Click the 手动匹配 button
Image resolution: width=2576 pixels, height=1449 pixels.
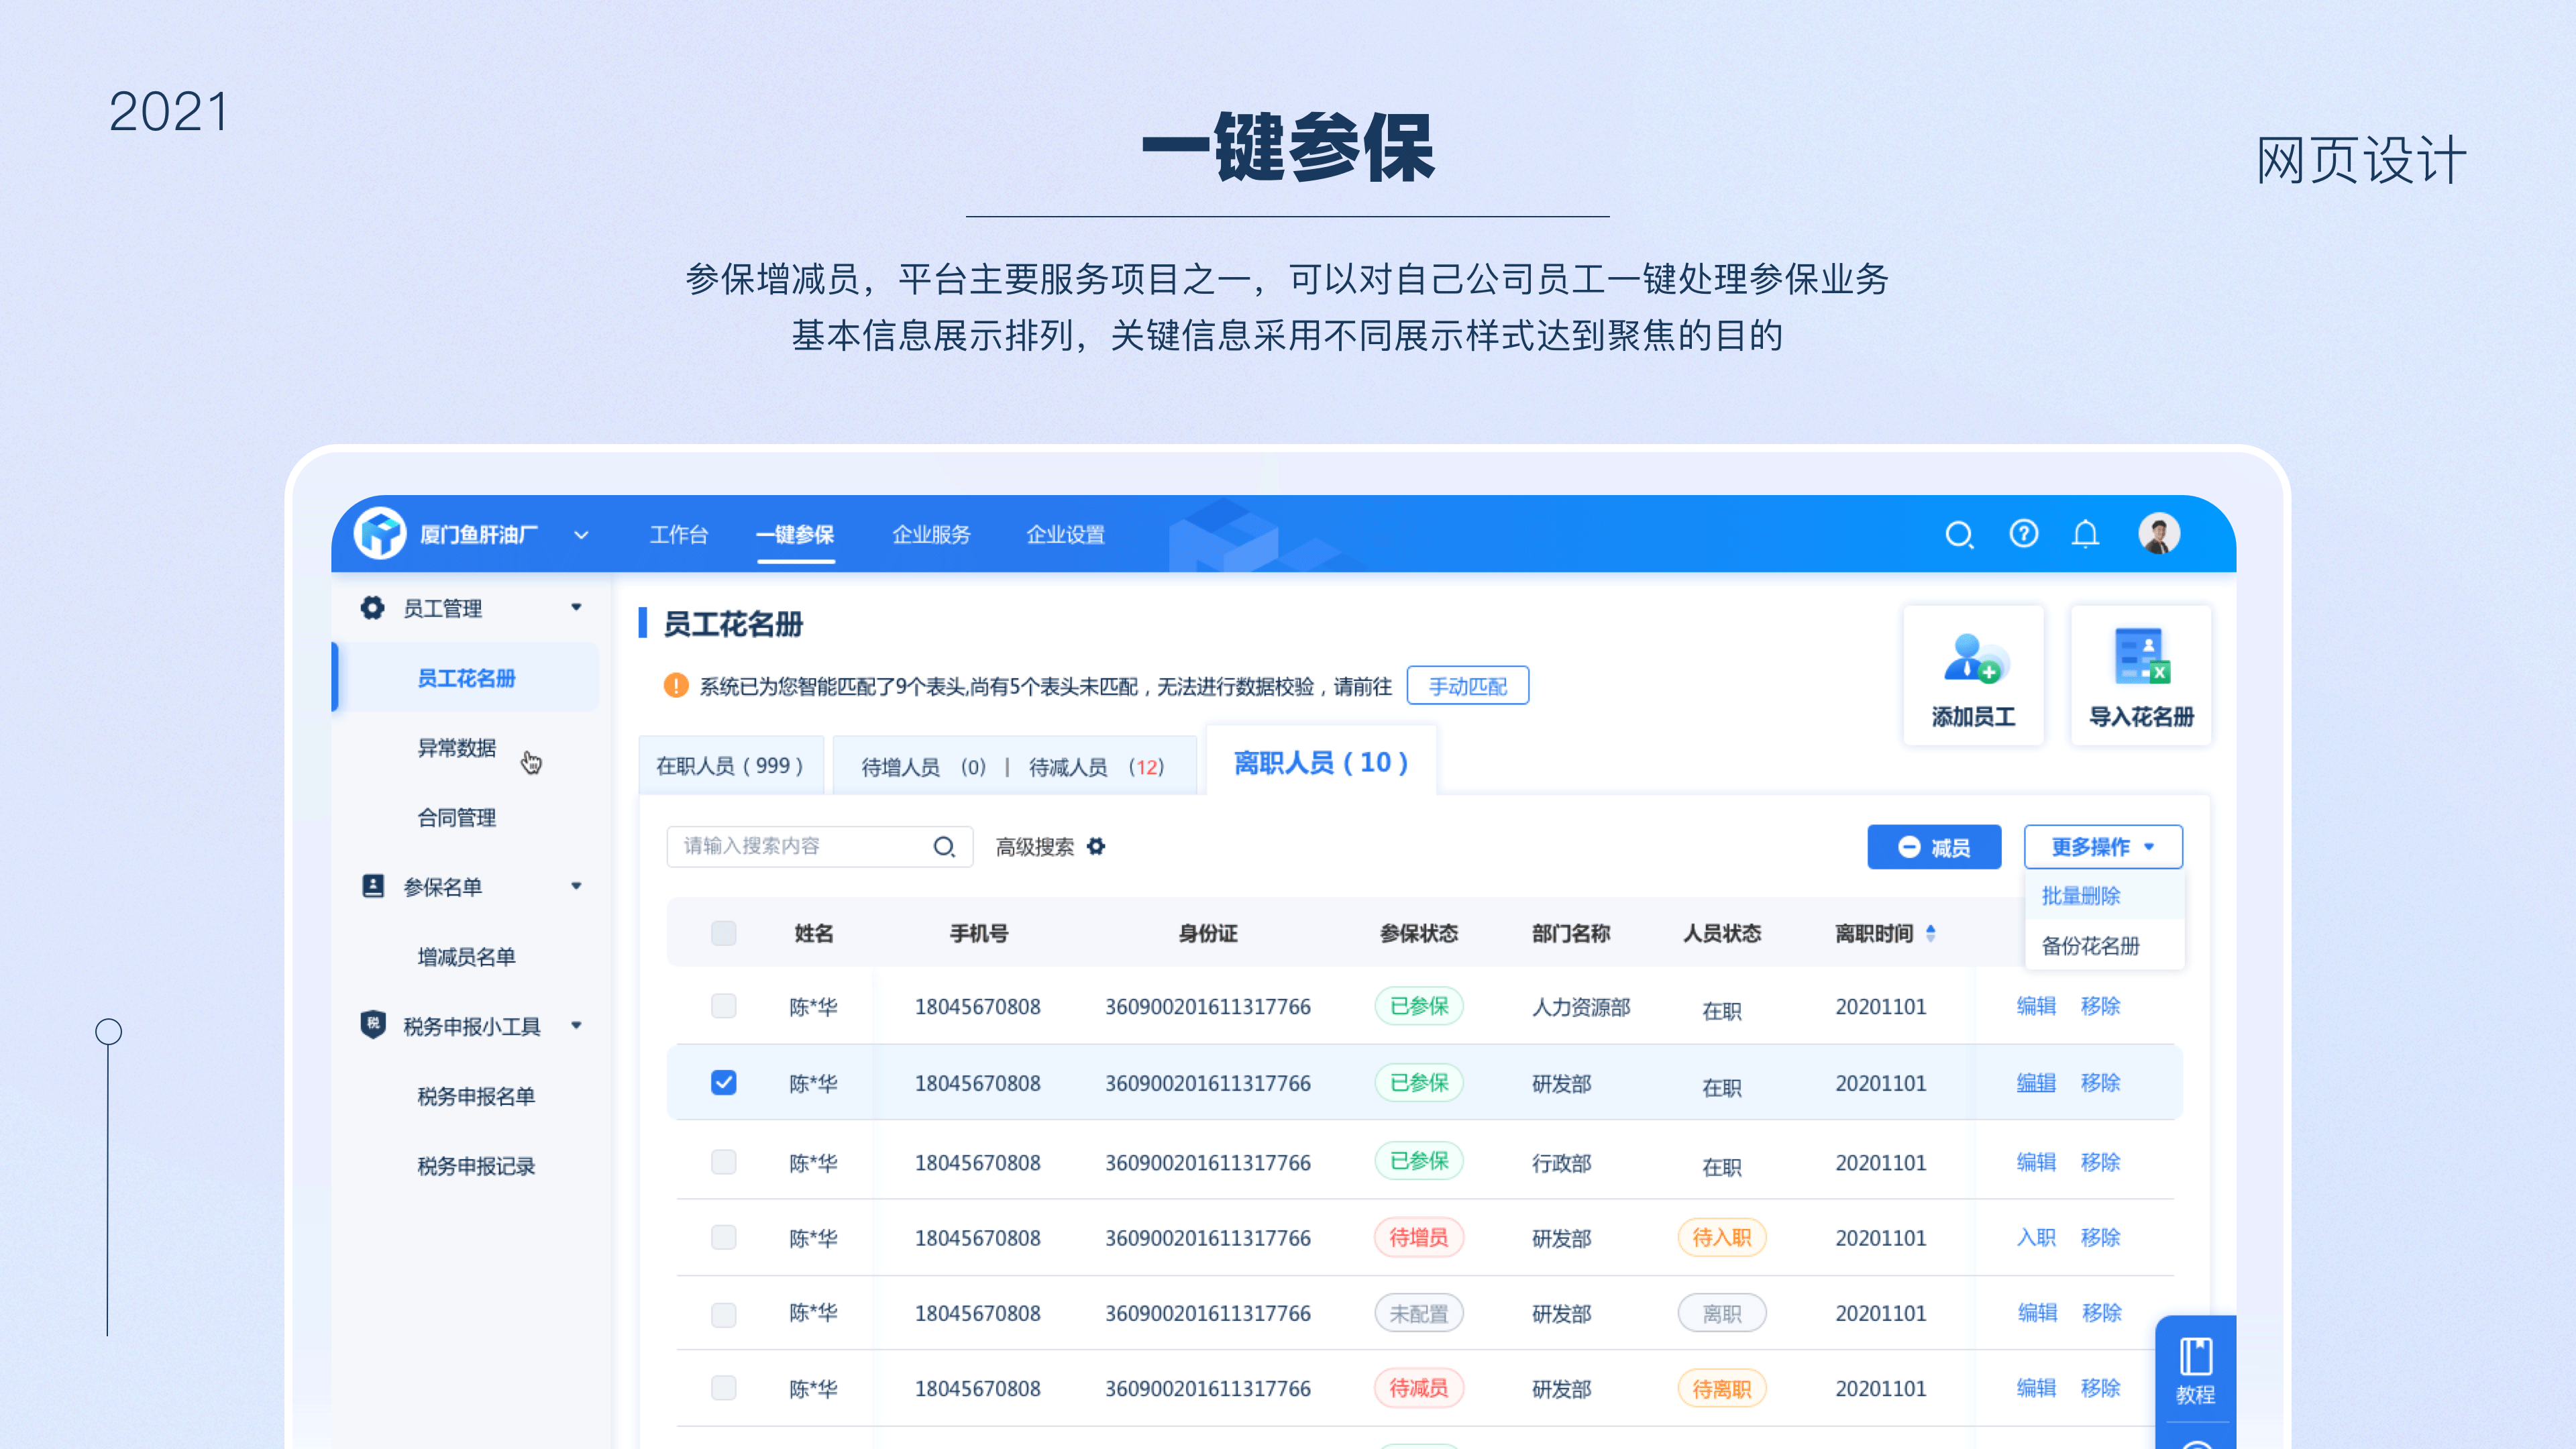pyautogui.click(x=1467, y=685)
